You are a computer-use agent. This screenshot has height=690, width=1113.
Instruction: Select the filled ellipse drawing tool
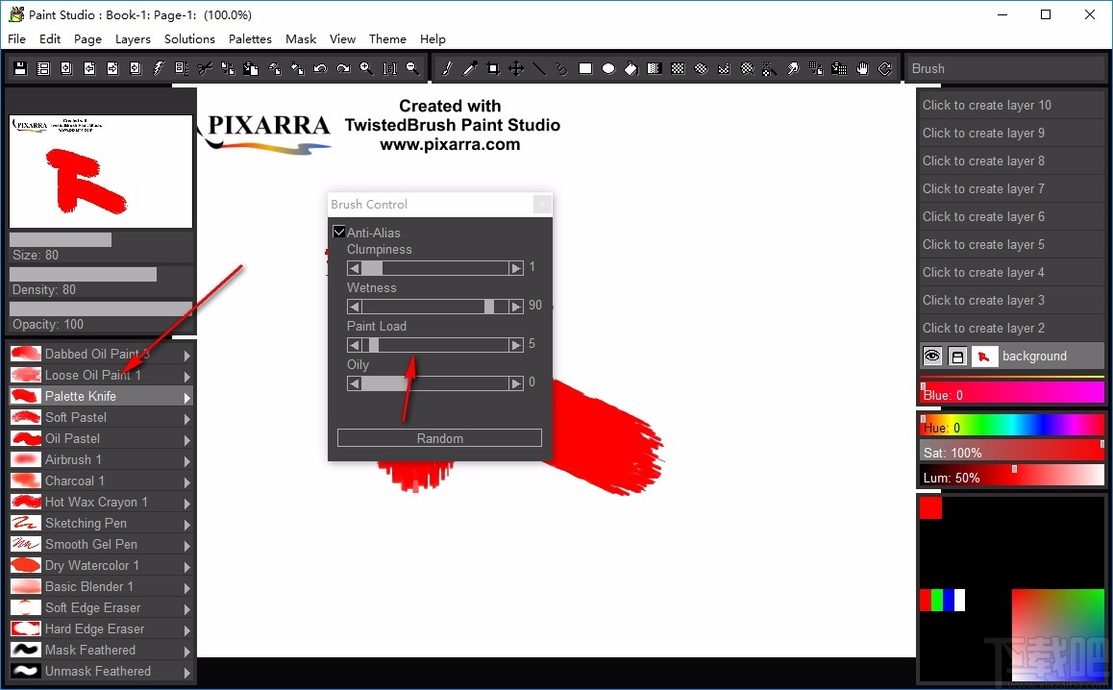point(608,68)
